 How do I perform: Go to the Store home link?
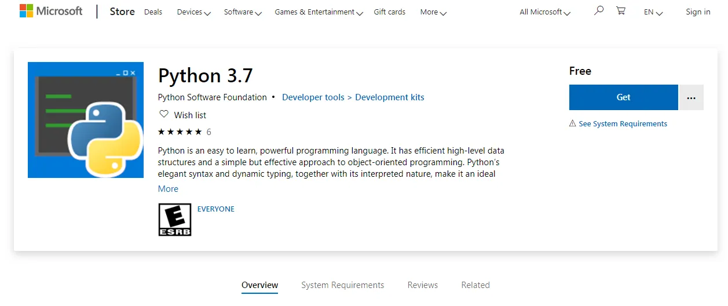(122, 12)
